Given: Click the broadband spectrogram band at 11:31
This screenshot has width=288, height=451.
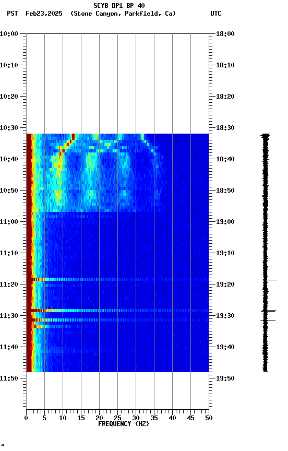Looking at the screenshot, I should [117, 320].
